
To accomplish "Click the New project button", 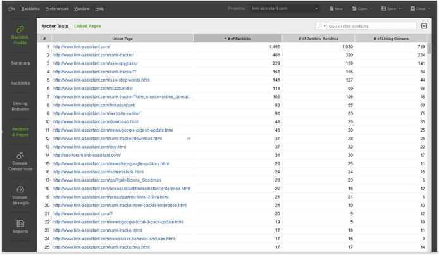I will tap(337, 9).
